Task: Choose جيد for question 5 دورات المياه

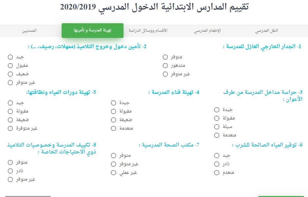Action: (x=10, y=103)
